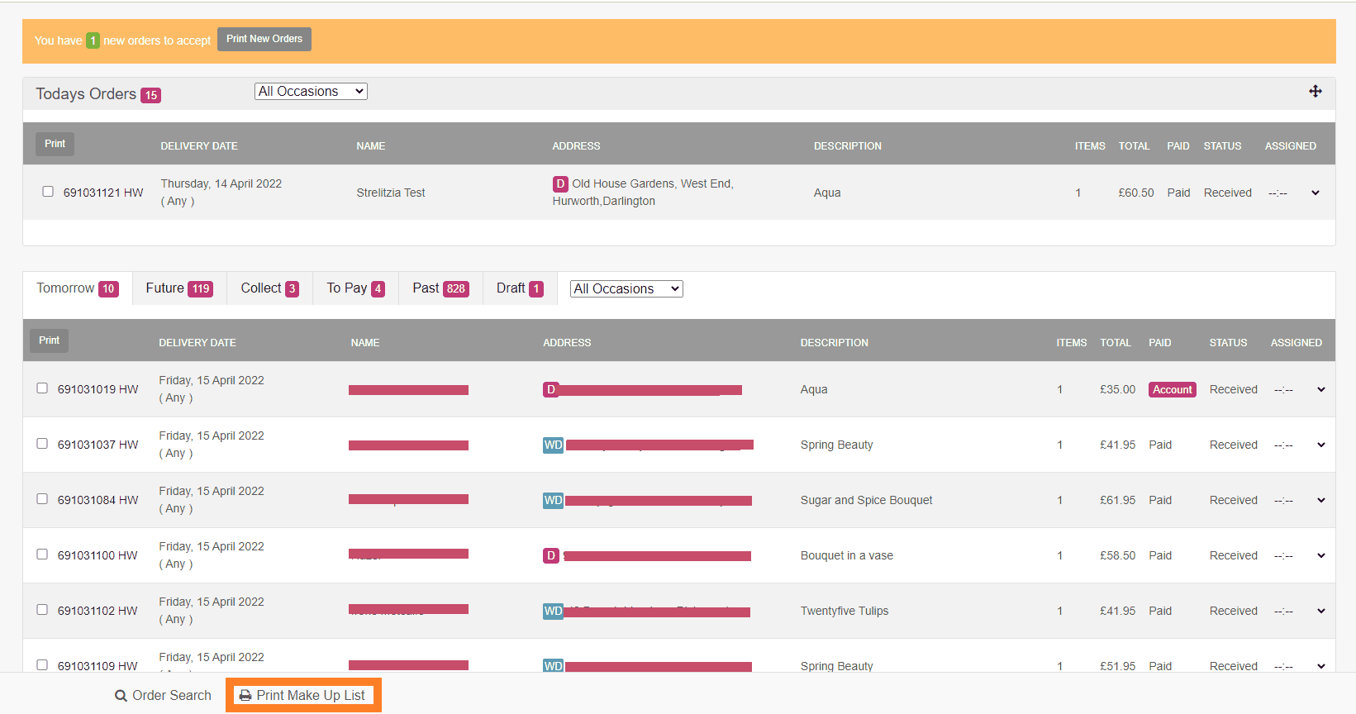Screen dimensions: 1356x714
Task: Expand order 691031019 row chevron
Action: coord(1321,389)
